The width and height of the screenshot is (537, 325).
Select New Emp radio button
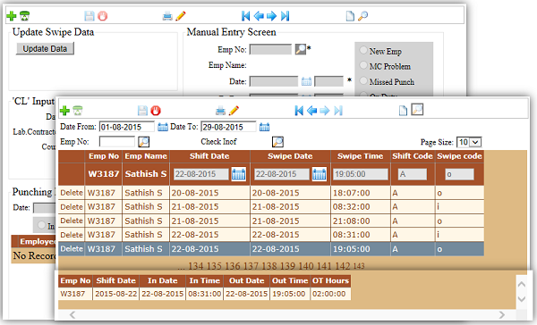363,50
